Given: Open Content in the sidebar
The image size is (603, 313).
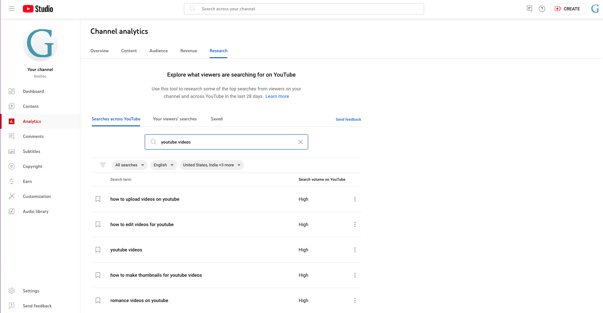Looking at the screenshot, I should (40, 106).
